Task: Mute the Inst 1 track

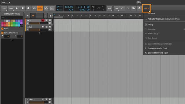Action: [50, 20]
